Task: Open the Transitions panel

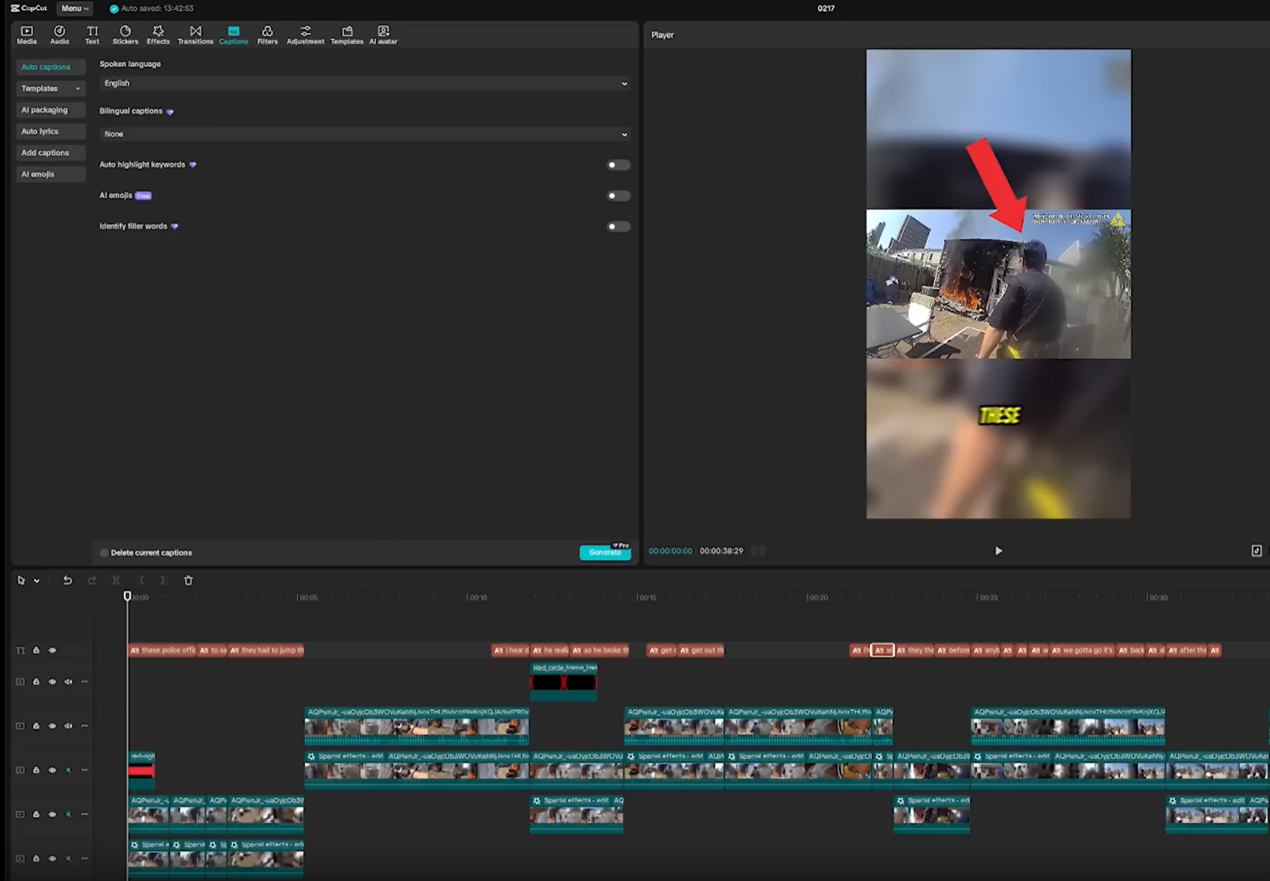Action: tap(195, 35)
